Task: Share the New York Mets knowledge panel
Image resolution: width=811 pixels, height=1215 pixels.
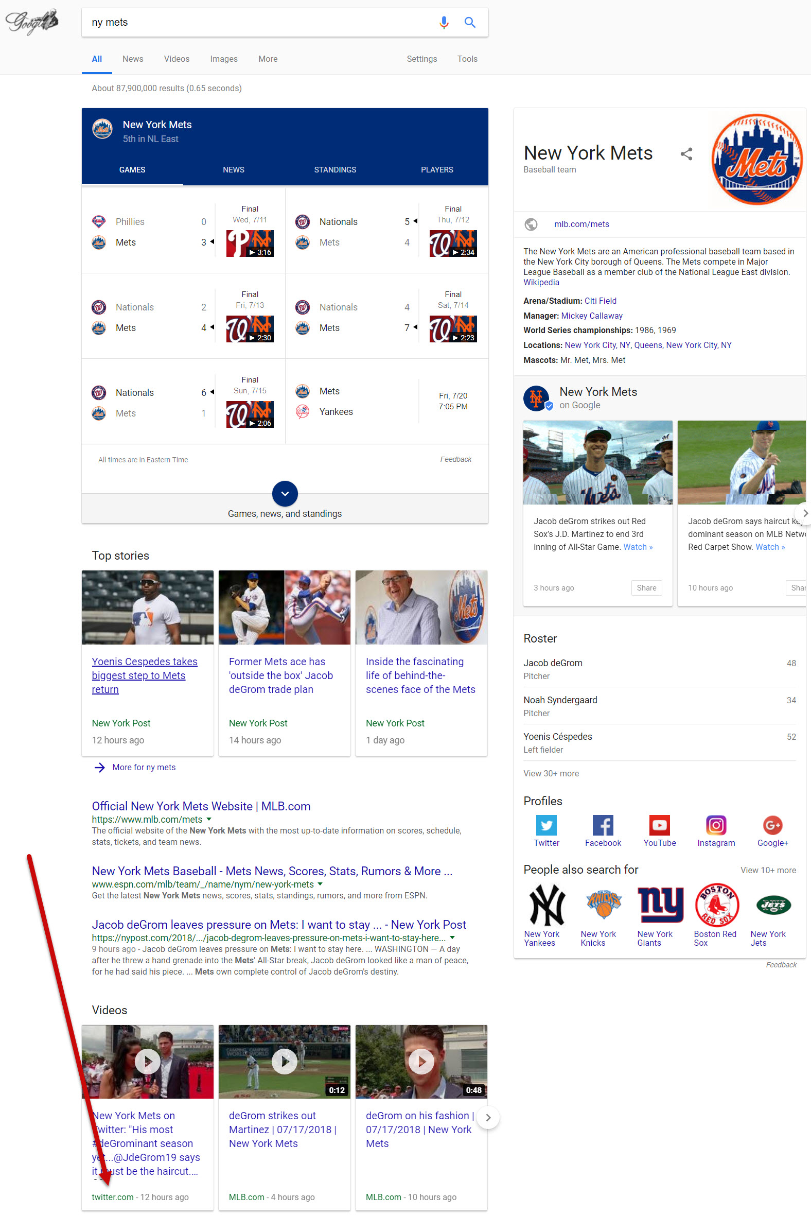Action: 686,154
